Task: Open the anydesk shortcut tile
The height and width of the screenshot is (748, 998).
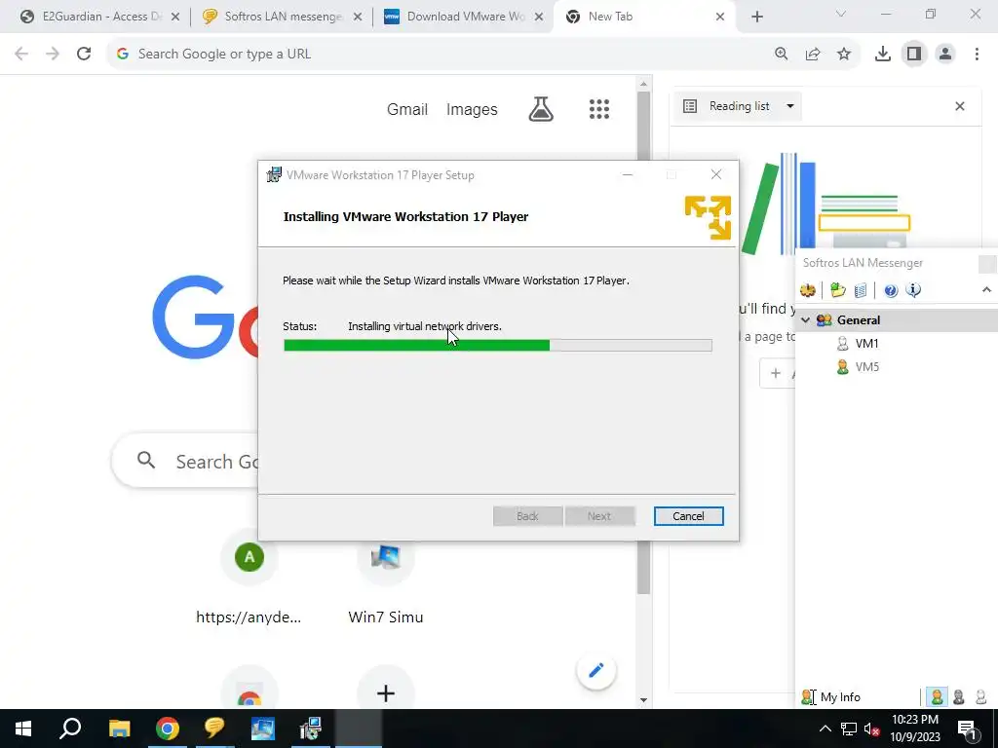Action: [x=249, y=579]
